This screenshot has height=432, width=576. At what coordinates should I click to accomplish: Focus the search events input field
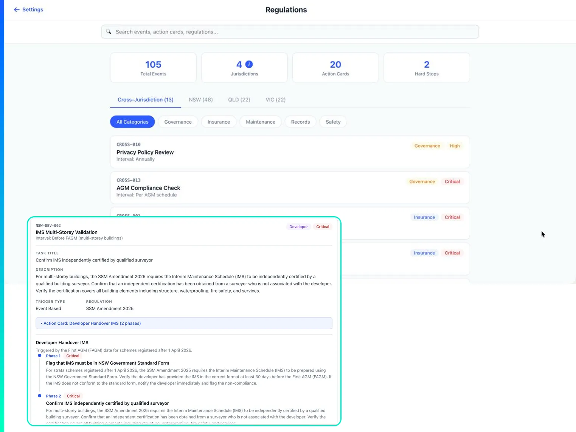(290, 32)
